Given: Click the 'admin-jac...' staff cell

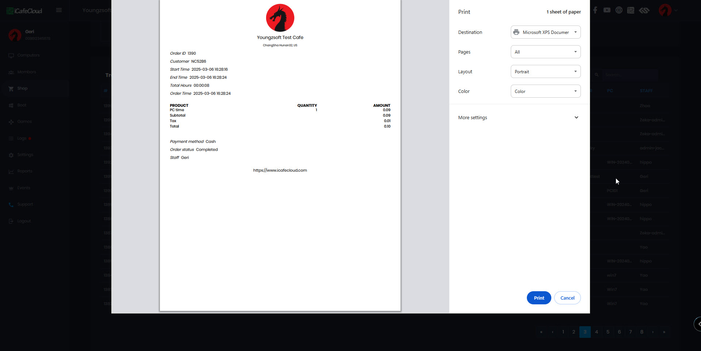Looking at the screenshot, I should 652,148.
